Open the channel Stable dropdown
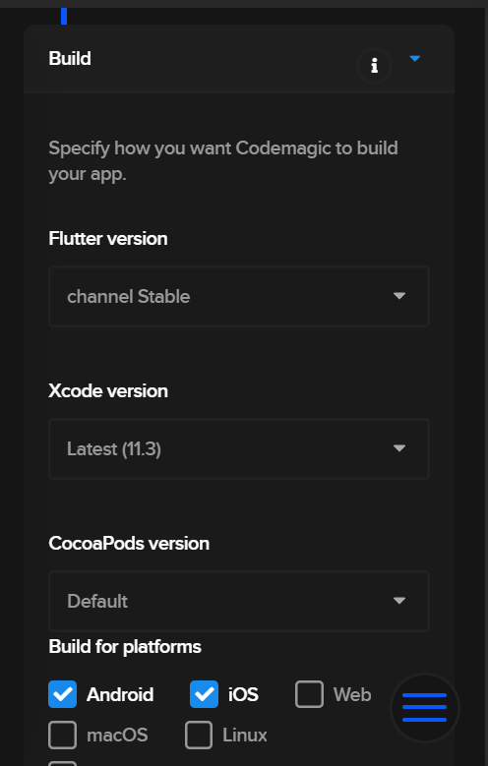The image size is (488, 766). pyautogui.click(x=239, y=297)
